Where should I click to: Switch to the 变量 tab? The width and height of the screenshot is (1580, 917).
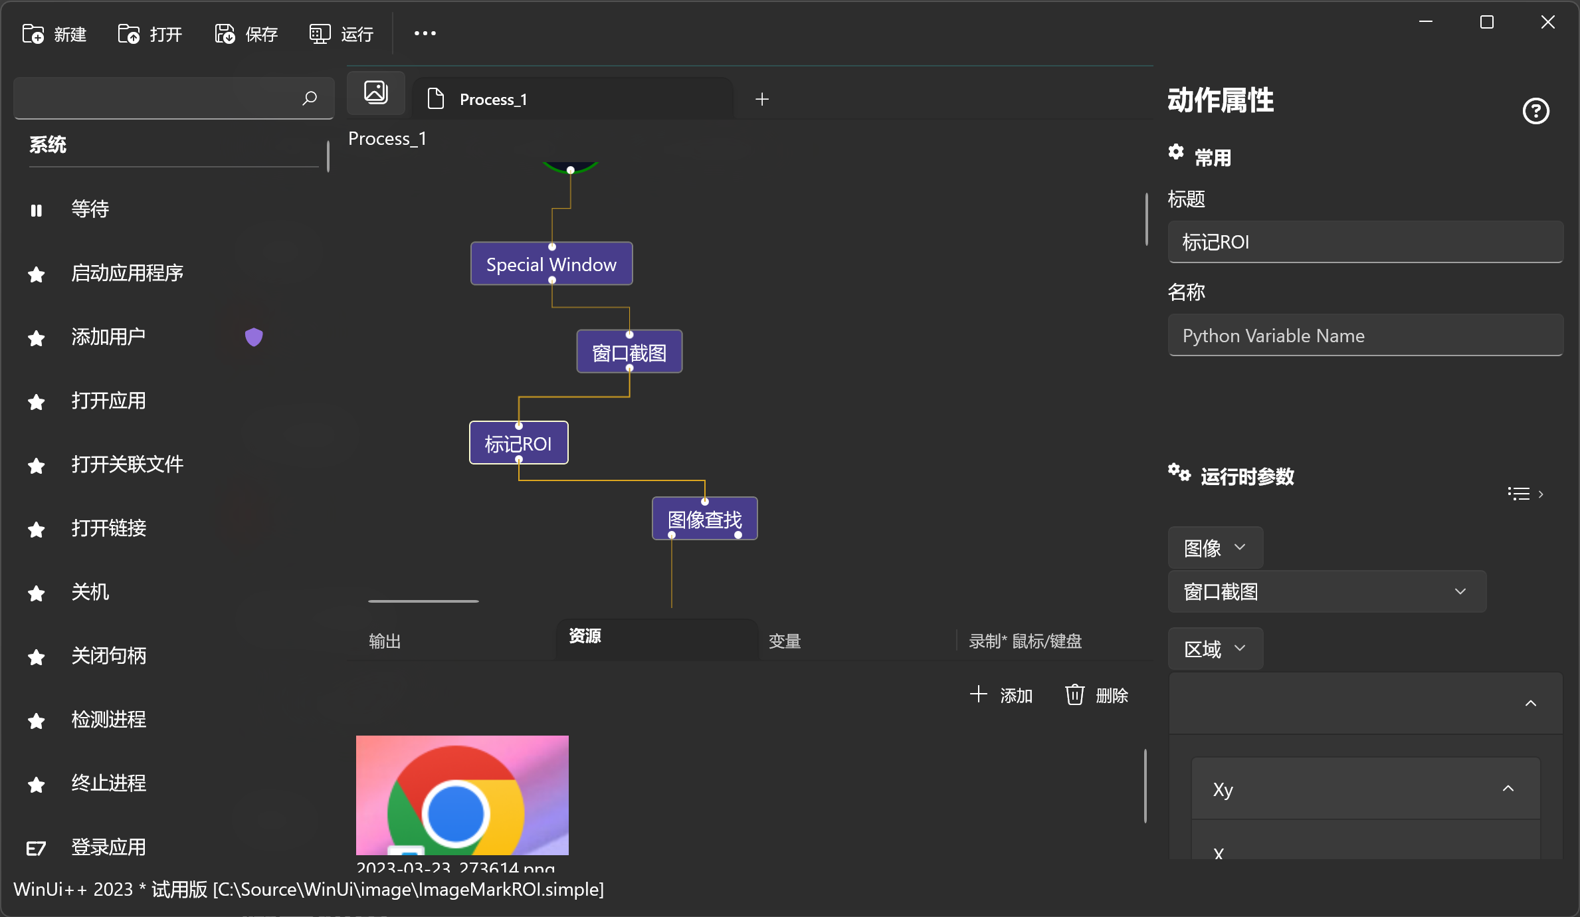784,641
